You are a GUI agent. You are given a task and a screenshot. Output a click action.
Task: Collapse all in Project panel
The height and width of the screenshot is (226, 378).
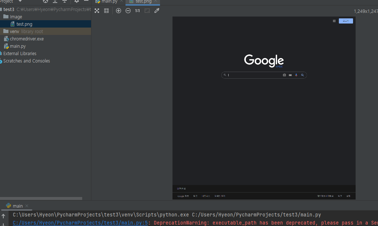coord(64,1)
